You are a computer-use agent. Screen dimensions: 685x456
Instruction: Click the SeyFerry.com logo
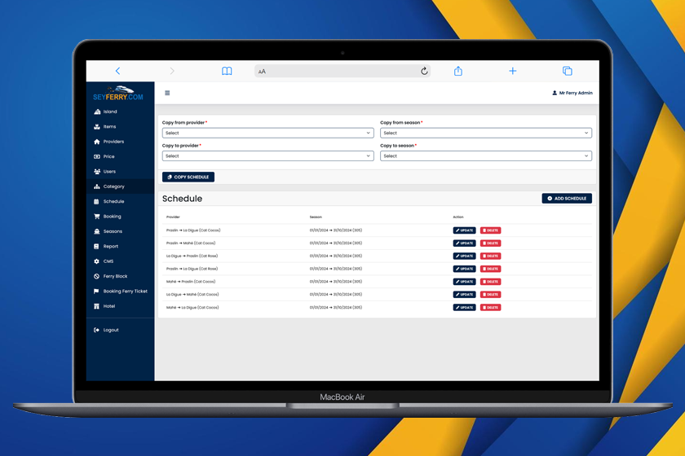click(x=120, y=94)
